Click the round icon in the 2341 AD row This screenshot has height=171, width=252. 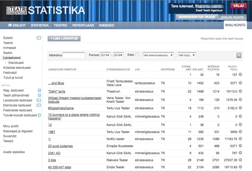[x=240, y=153]
